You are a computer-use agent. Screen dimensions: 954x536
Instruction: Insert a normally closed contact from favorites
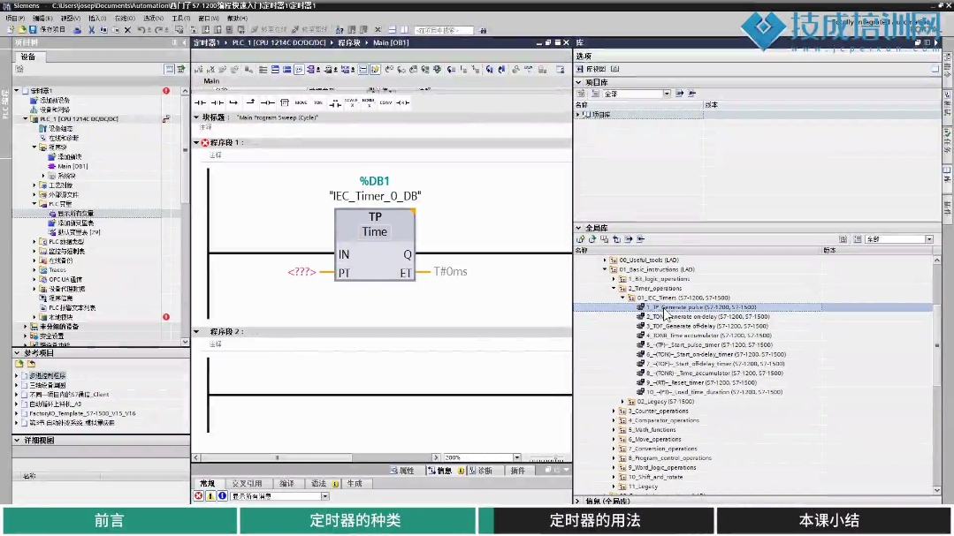coord(217,102)
